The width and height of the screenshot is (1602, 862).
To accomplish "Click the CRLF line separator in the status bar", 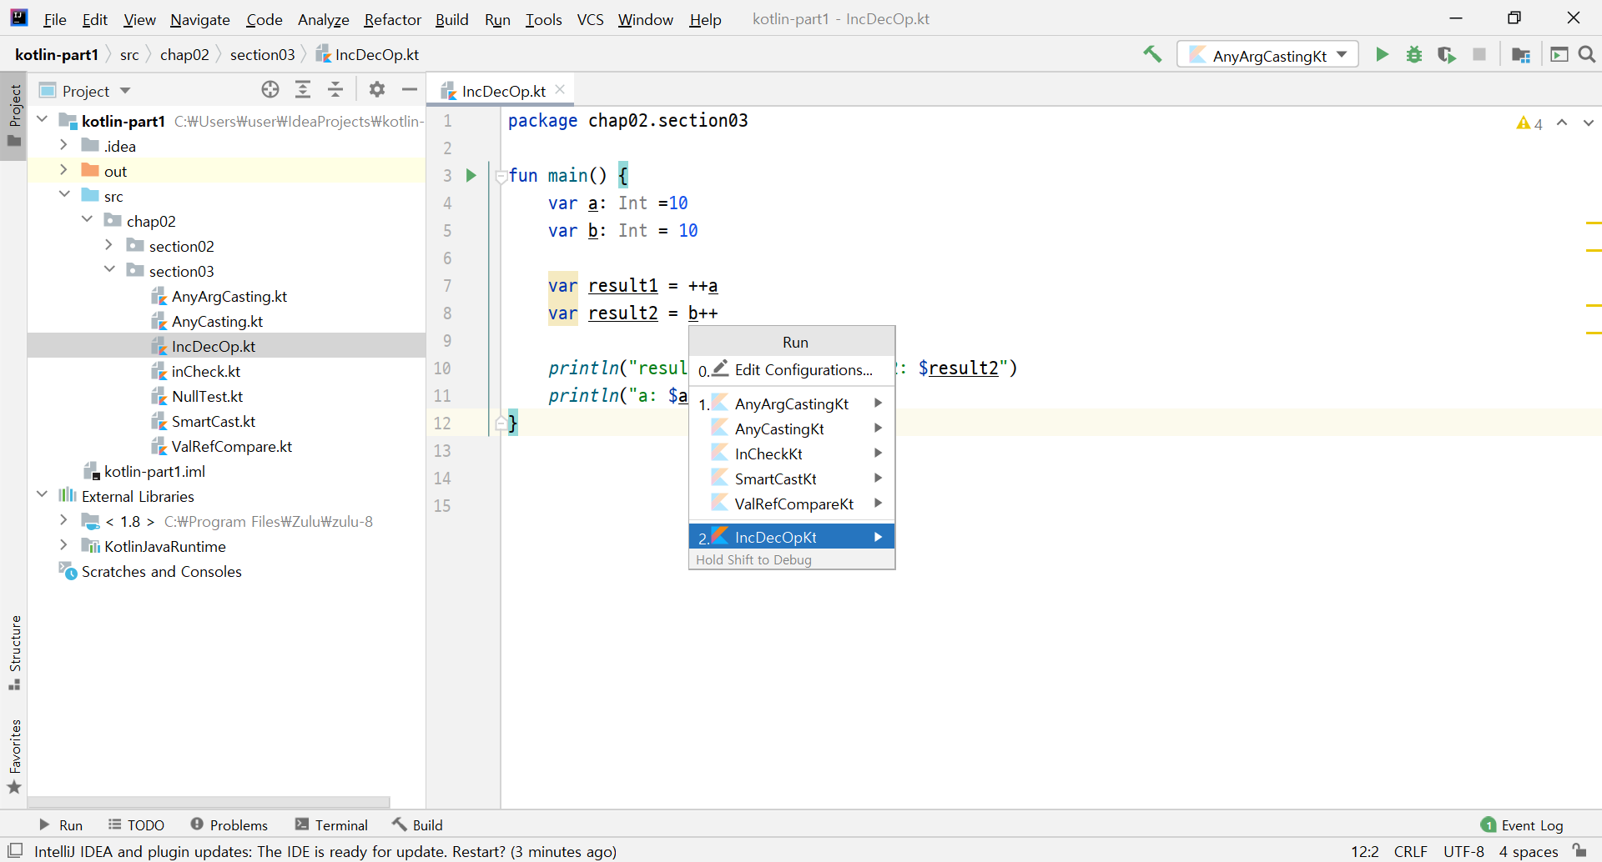I will [x=1410, y=851].
